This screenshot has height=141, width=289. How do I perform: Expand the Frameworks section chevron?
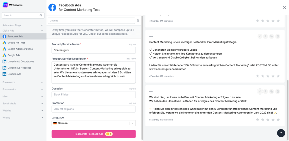[x=42, y=89]
